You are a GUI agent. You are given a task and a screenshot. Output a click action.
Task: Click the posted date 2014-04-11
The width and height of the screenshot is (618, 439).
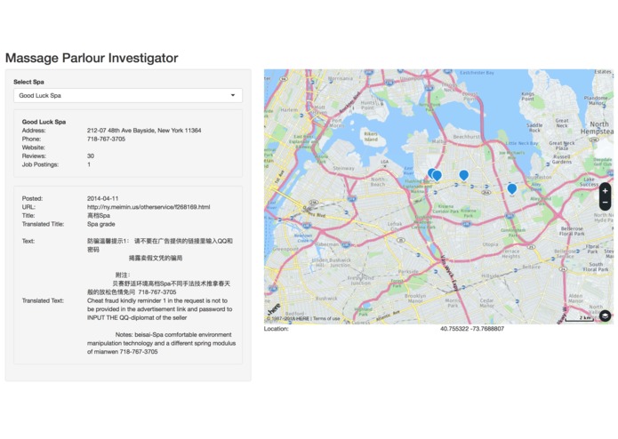click(102, 198)
